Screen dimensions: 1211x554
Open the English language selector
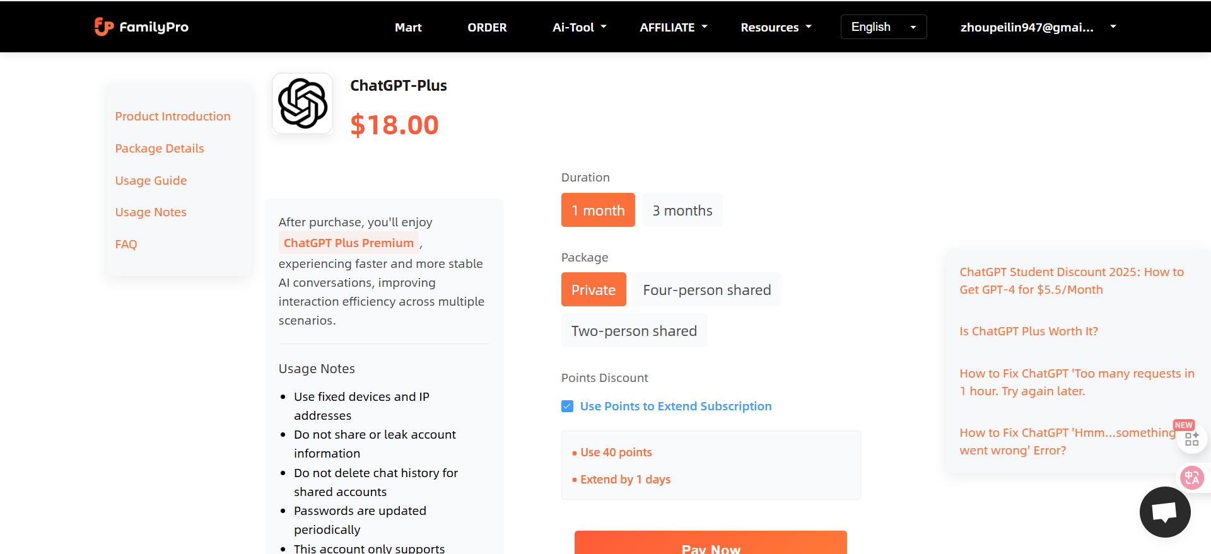[x=884, y=27]
